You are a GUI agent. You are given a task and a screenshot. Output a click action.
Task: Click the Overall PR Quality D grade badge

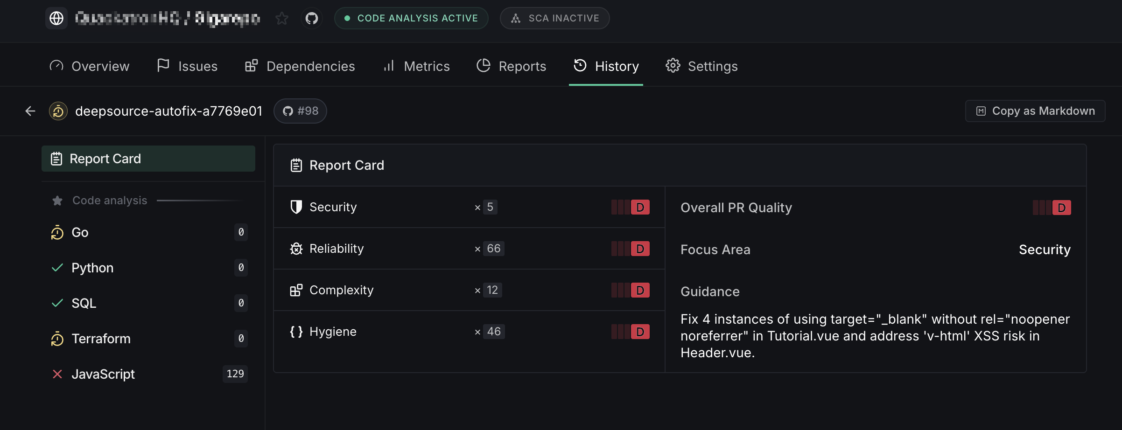click(x=1061, y=208)
